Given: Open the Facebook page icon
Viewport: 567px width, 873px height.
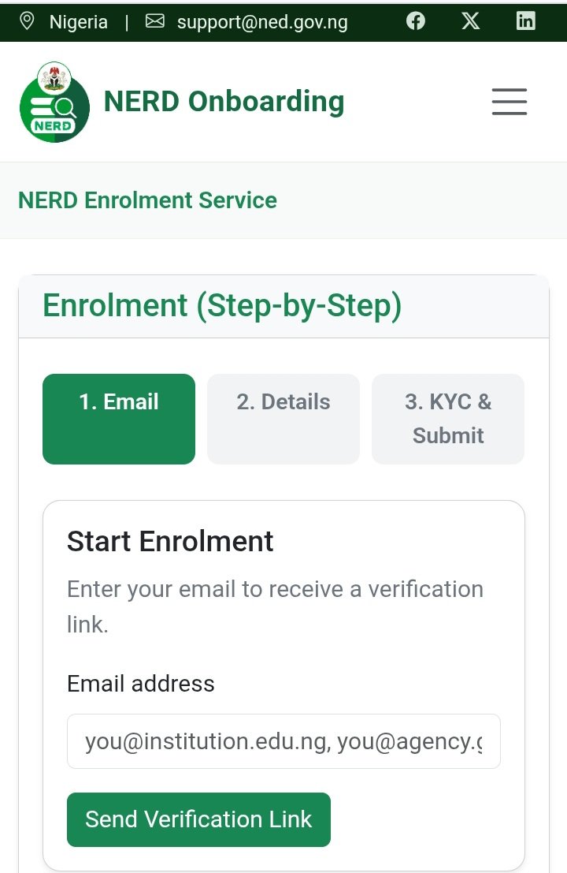Looking at the screenshot, I should pyautogui.click(x=416, y=21).
